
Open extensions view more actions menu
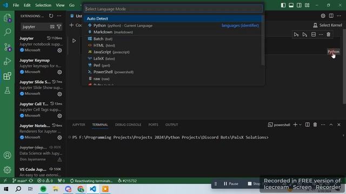tap(59, 16)
